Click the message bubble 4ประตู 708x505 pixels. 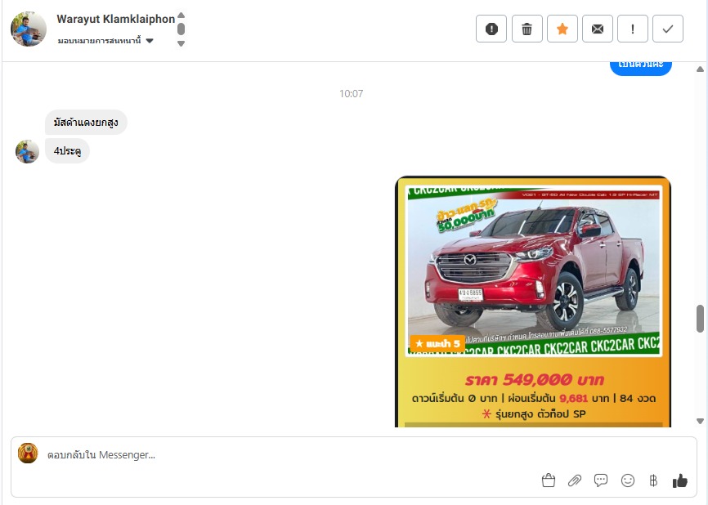(67, 150)
